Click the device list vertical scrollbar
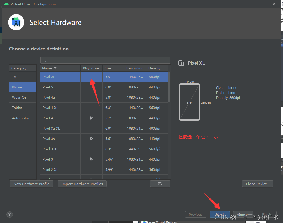The height and width of the screenshot is (223, 283). click(x=169, y=87)
